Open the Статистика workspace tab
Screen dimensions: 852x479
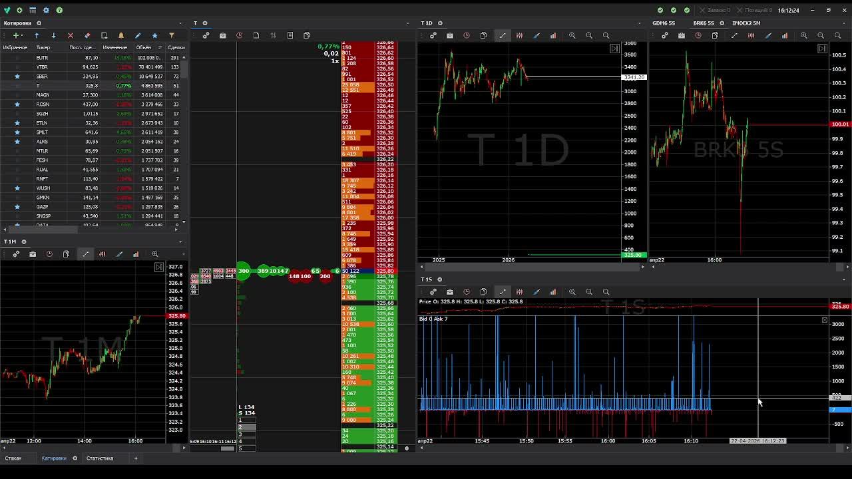pyautogui.click(x=100, y=458)
